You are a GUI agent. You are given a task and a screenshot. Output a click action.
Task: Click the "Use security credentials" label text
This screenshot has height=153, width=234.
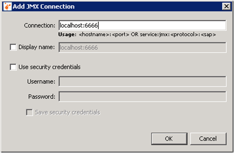point(49,67)
